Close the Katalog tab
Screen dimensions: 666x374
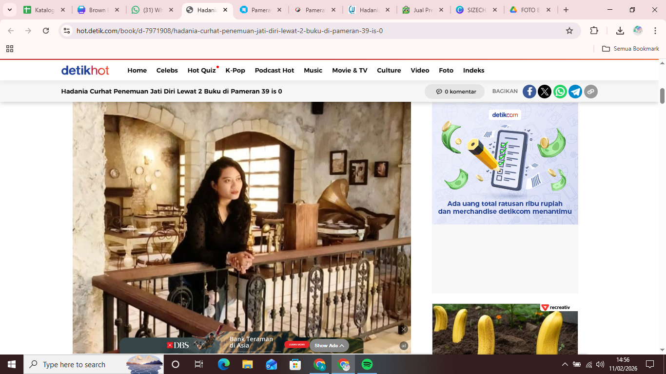pos(63,10)
